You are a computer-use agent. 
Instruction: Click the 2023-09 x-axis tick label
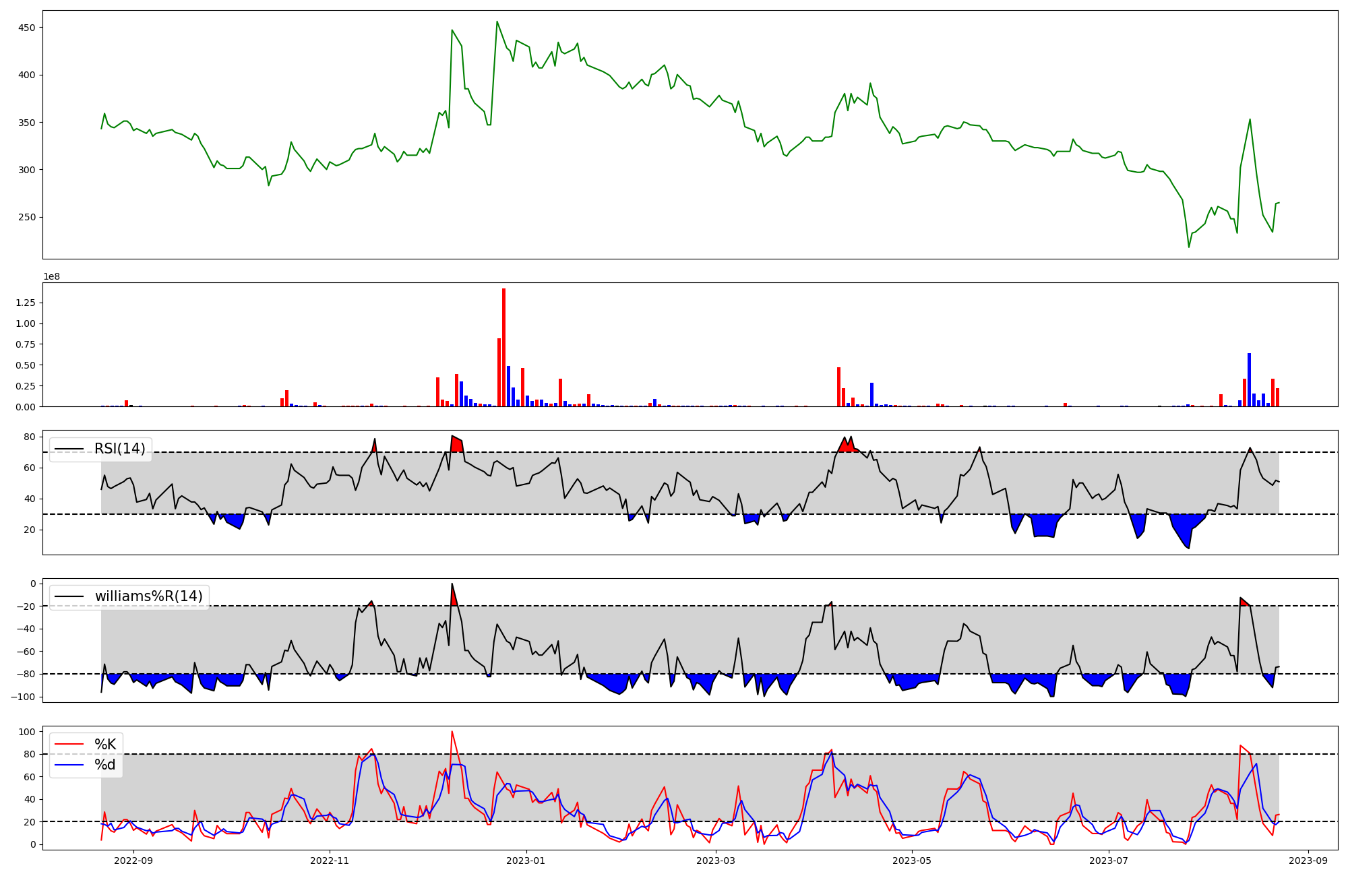1308,861
